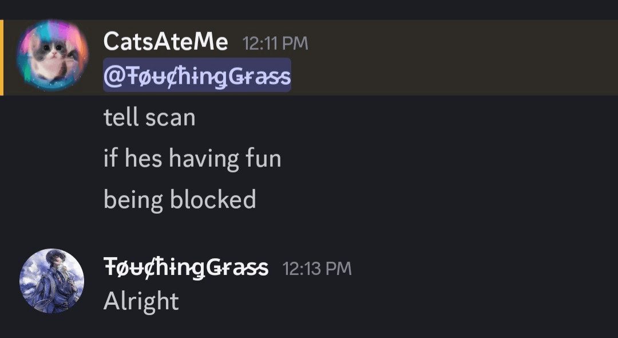
Task: Click the CatsAteMe username
Action: pos(166,42)
